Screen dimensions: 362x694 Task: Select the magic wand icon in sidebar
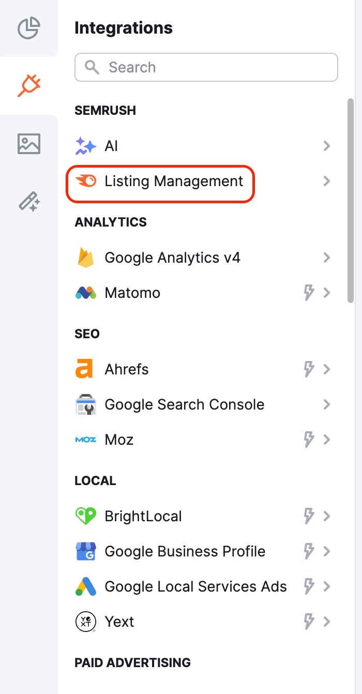(x=29, y=202)
